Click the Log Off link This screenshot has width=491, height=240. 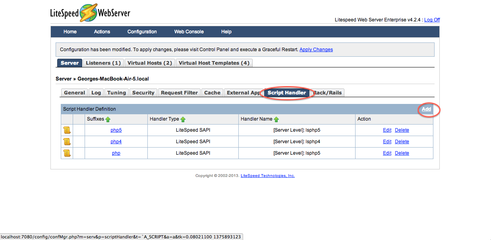(x=432, y=20)
